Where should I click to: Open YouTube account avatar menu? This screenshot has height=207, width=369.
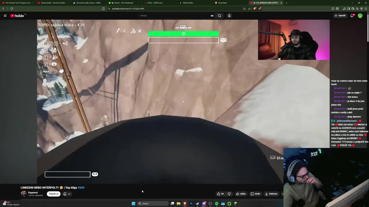pyautogui.click(x=360, y=16)
